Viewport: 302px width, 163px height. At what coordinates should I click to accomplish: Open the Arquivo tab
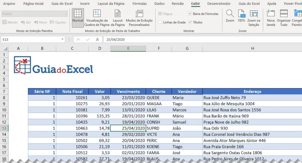(x=9, y=3)
